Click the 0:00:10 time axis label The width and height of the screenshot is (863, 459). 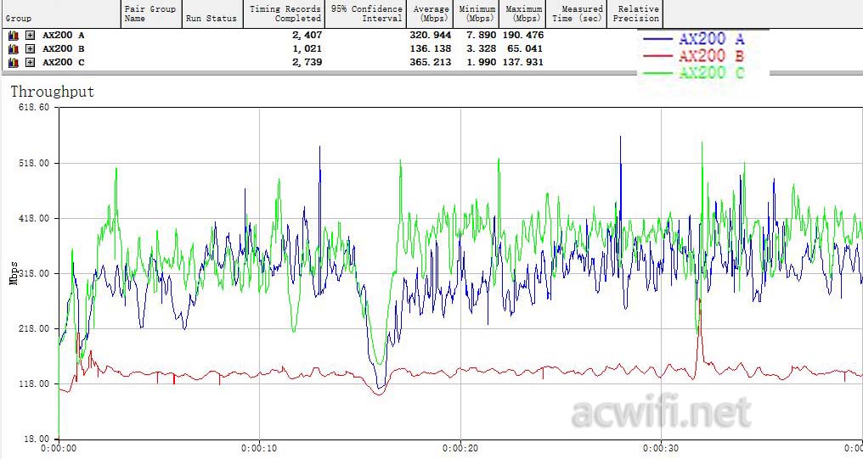coord(259,449)
